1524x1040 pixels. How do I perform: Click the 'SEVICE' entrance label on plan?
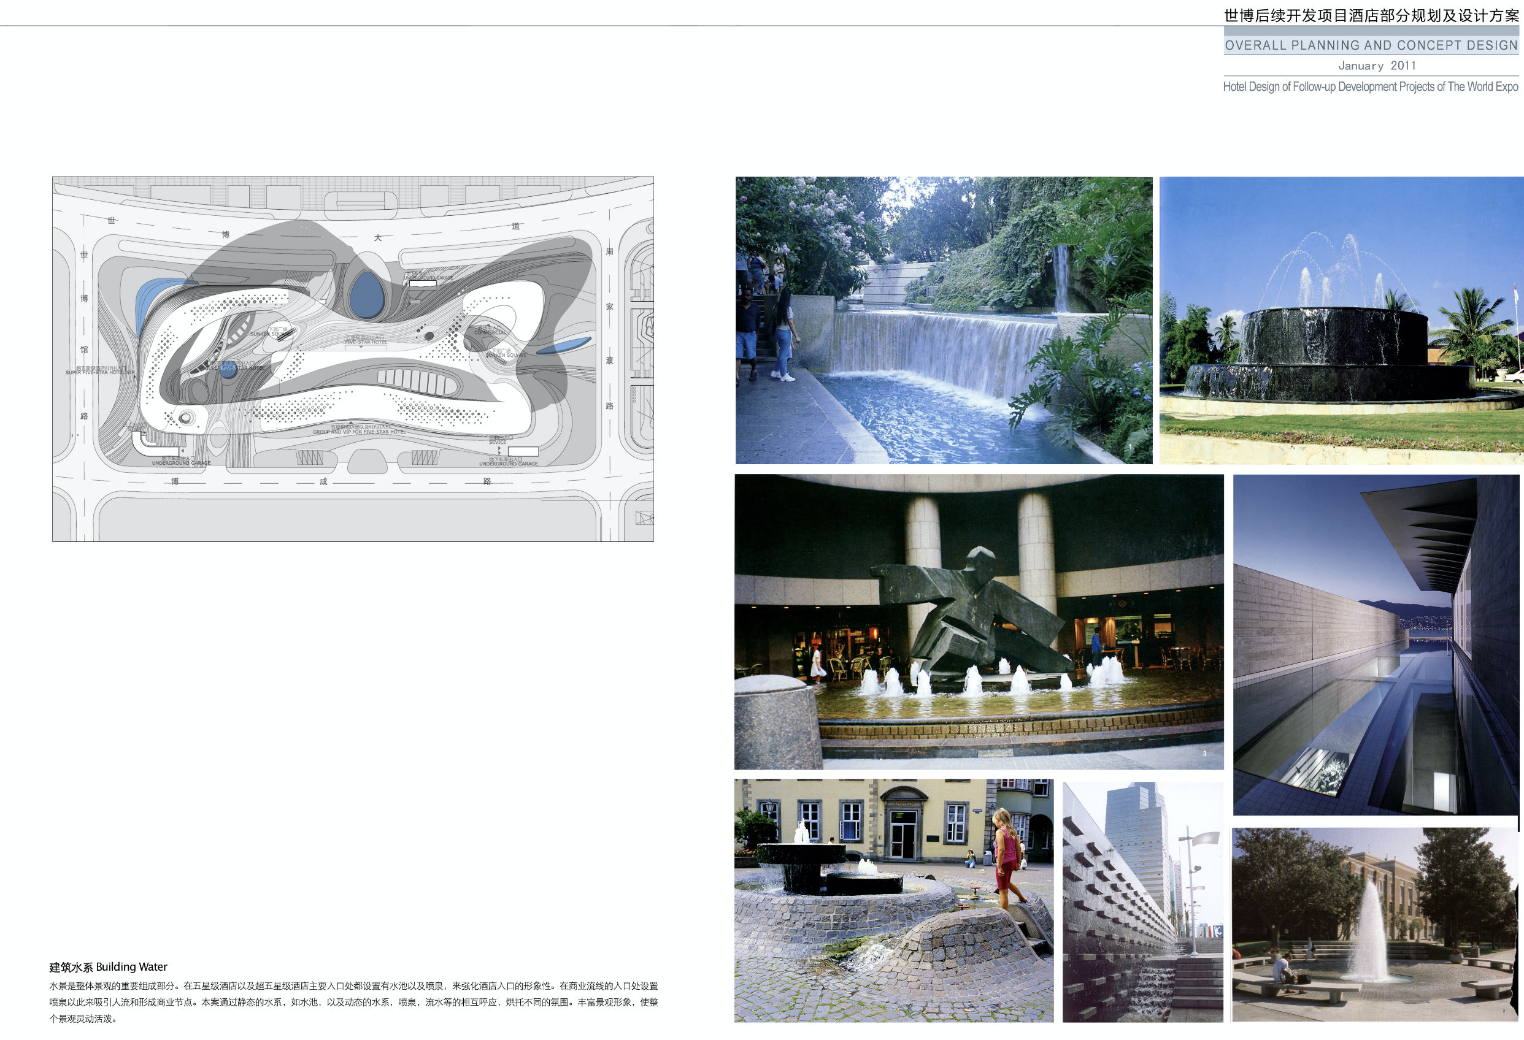click(498, 442)
